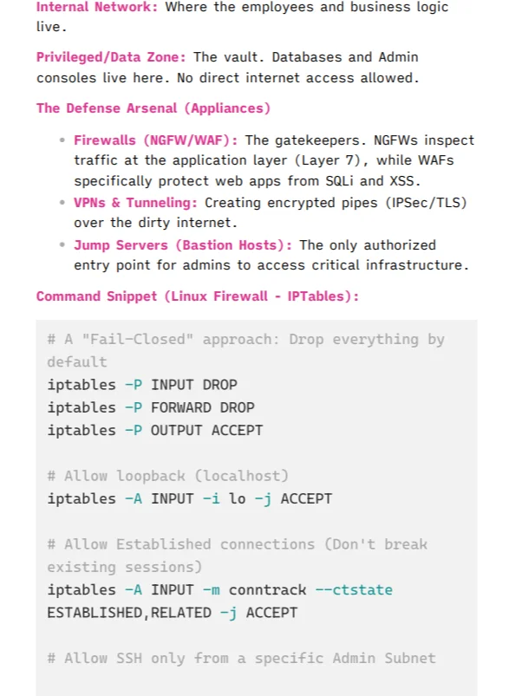
Task: Click the 'iptables -P OUTPUT ACCEPT' code line
Action: tap(155, 430)
